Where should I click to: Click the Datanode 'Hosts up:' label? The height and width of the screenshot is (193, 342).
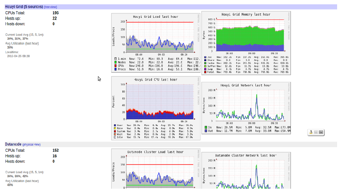click(x=13, y=156)
